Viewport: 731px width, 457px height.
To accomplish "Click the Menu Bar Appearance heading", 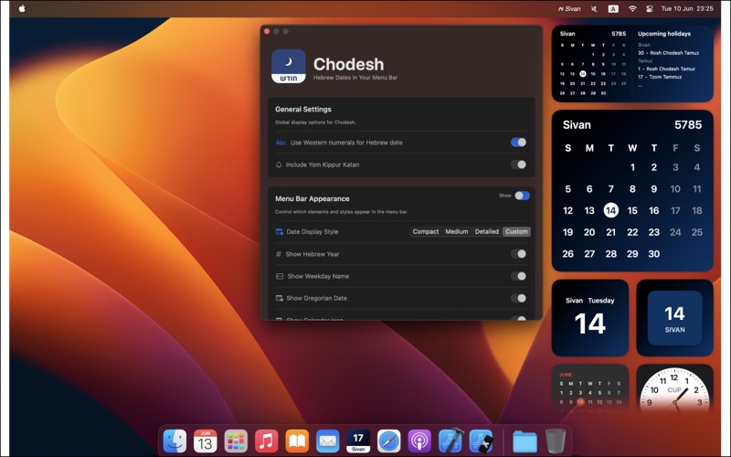I will [x=312, y=198].
